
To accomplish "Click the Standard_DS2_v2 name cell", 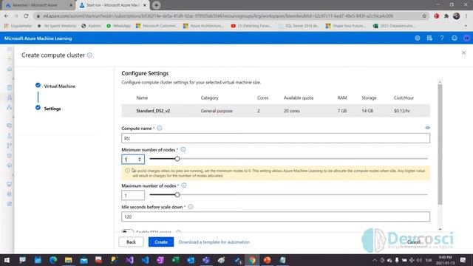I will click(x=153, y=111).
